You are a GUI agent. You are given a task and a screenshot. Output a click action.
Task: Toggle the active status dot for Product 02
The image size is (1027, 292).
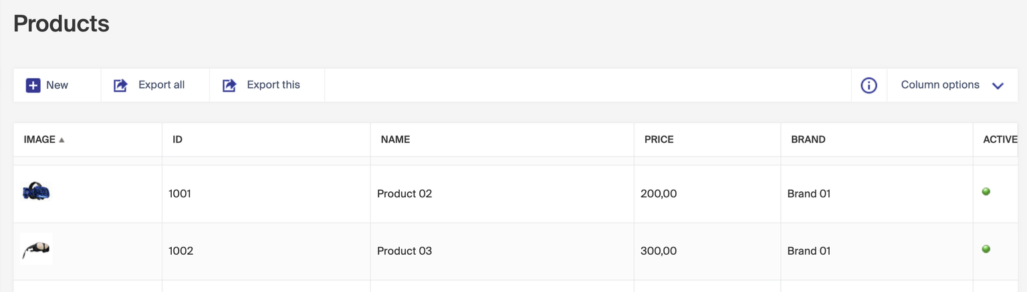(986, 192)
